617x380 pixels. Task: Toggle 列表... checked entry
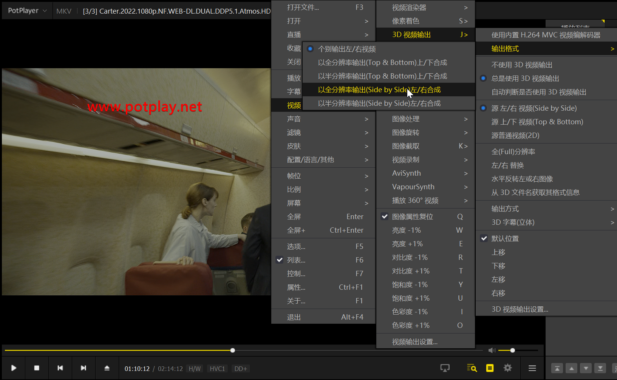pos(323,260)
